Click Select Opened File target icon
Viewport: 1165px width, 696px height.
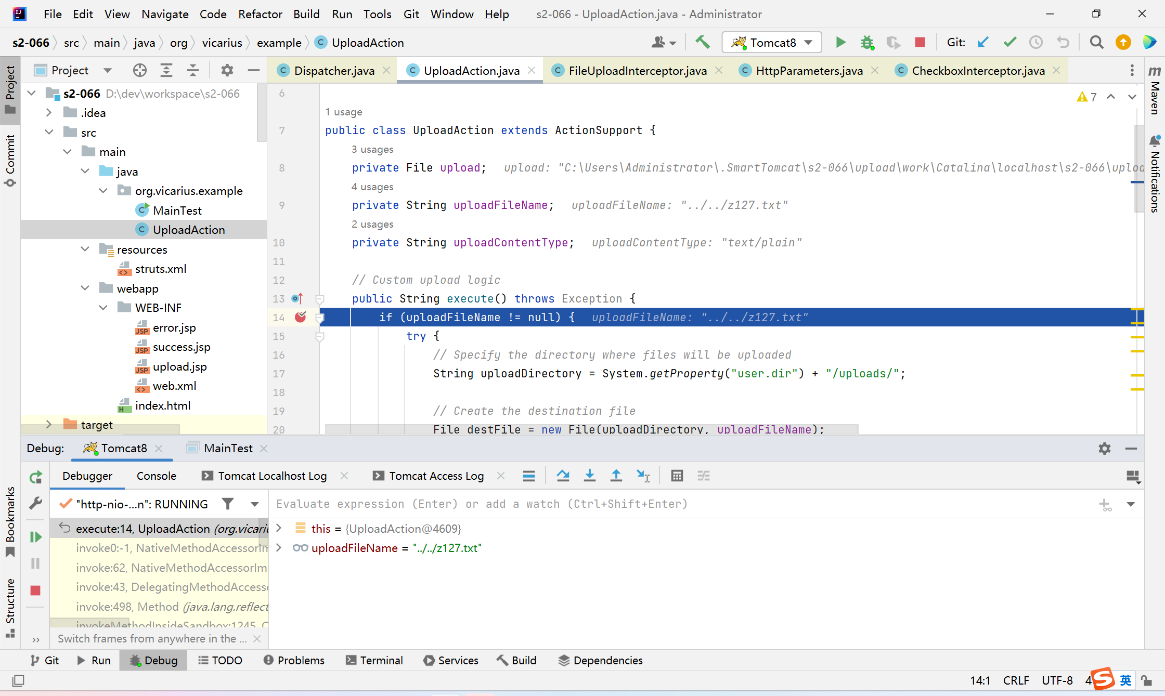(x=139, y=70)
